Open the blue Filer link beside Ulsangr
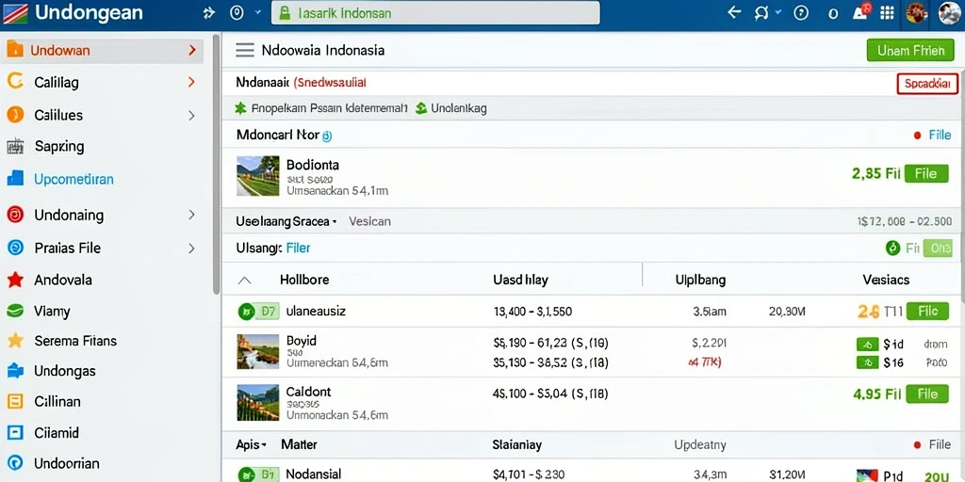 [x=299, y=249]
